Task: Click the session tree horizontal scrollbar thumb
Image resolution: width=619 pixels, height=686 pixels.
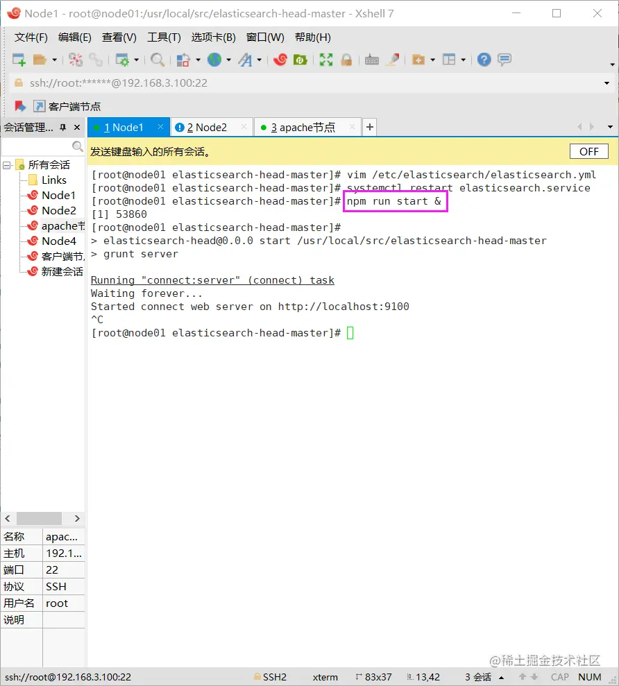Action: (x=39, y=518)
